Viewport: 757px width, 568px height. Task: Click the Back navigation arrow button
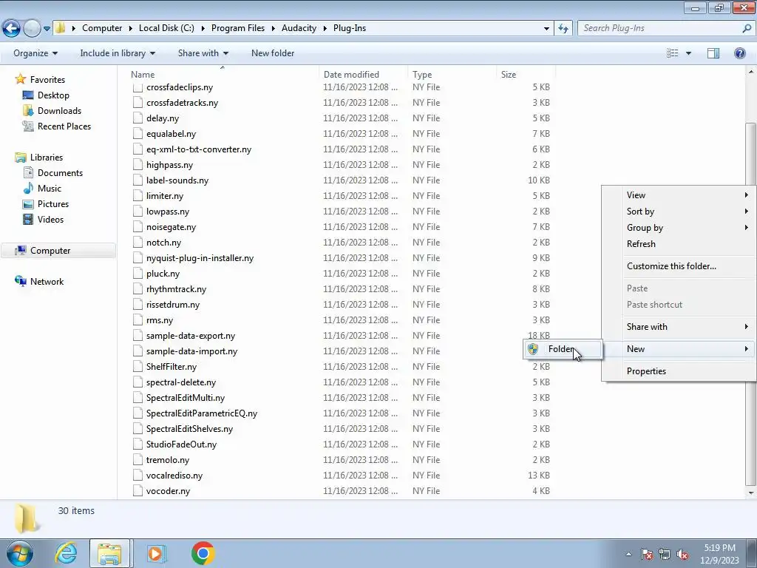coord(11,28)
